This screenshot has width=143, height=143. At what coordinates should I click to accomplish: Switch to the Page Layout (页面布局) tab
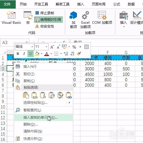tap(99, 4)
